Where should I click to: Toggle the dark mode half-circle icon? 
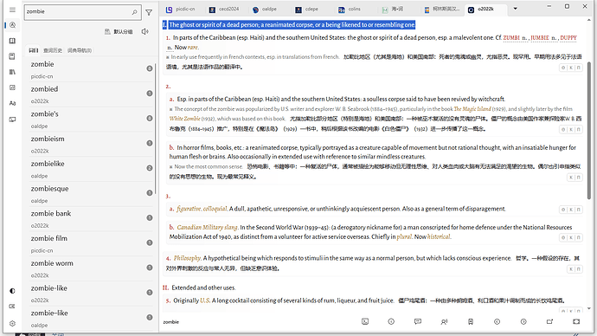point(13,291)
